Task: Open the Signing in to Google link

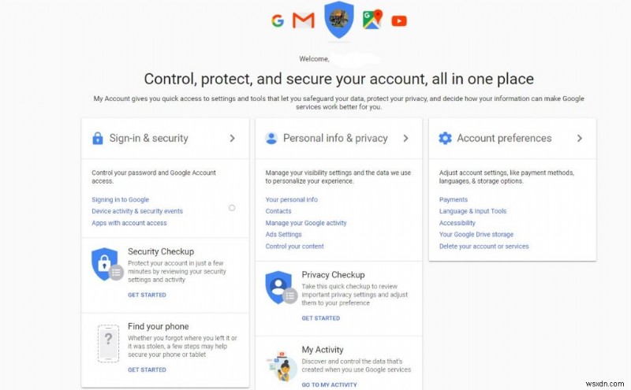Action: pos(120,200)
